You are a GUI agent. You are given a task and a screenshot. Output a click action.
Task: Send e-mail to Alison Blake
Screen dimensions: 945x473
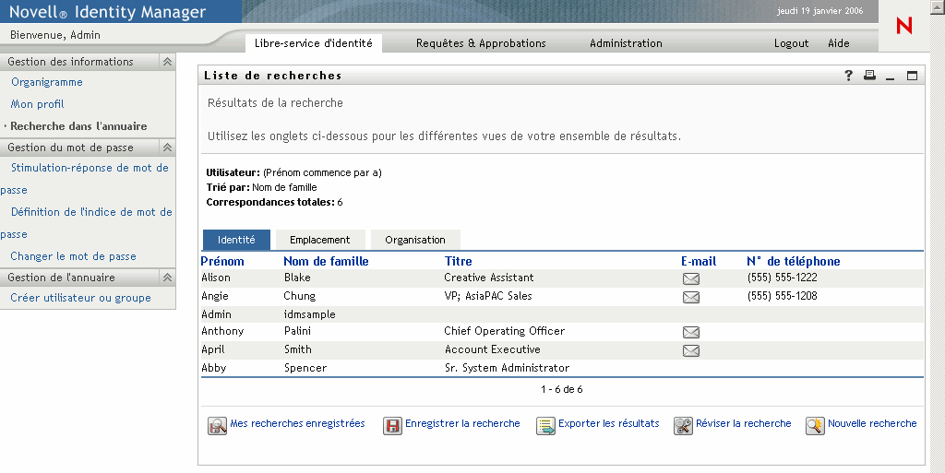(691, 278)
